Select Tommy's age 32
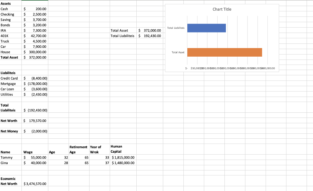 58,157
